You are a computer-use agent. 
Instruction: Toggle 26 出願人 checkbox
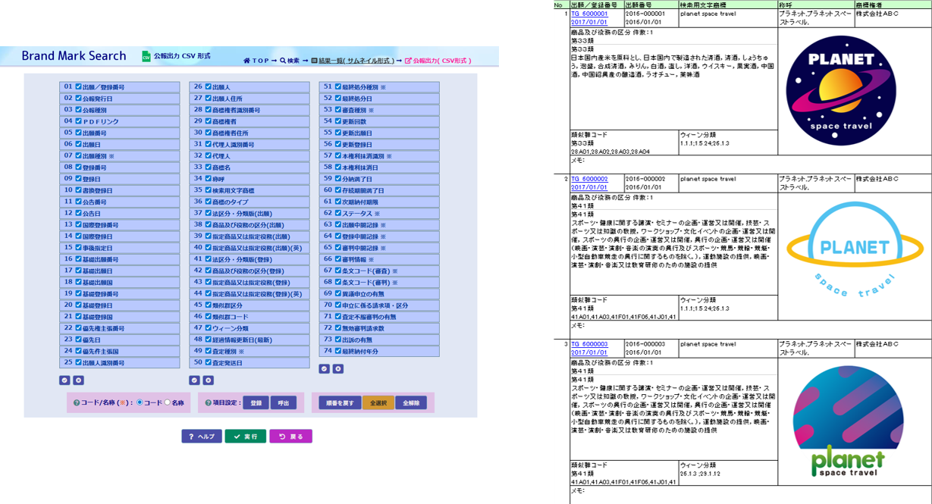coord(208,87)
